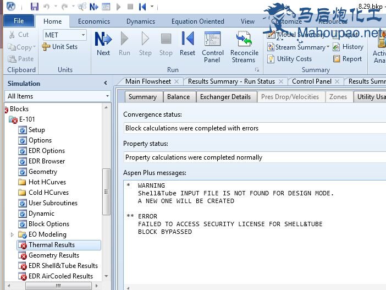Open Utility Costs
Screen dimensions: 386x290
point(289,59)
